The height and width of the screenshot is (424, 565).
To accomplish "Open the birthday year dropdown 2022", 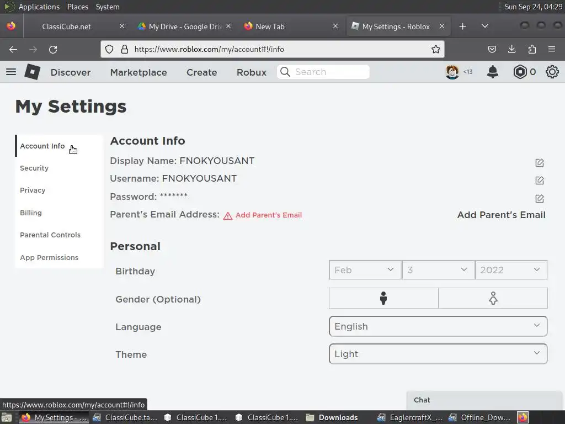I will (x=511, y=270).
